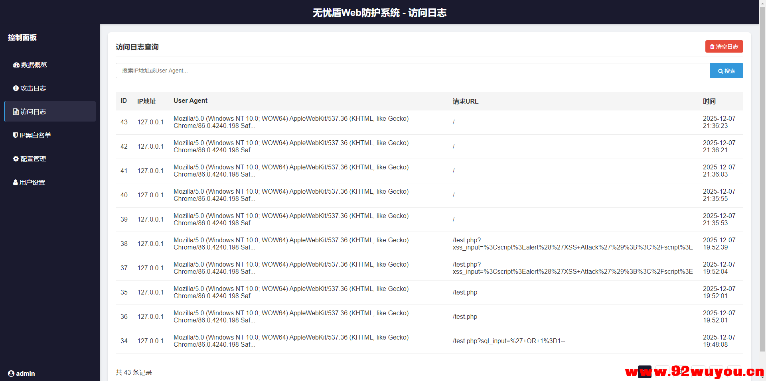Select the gear icon beside 配置管理
Screen dimensions: 766x381
(x=16, y=159)
